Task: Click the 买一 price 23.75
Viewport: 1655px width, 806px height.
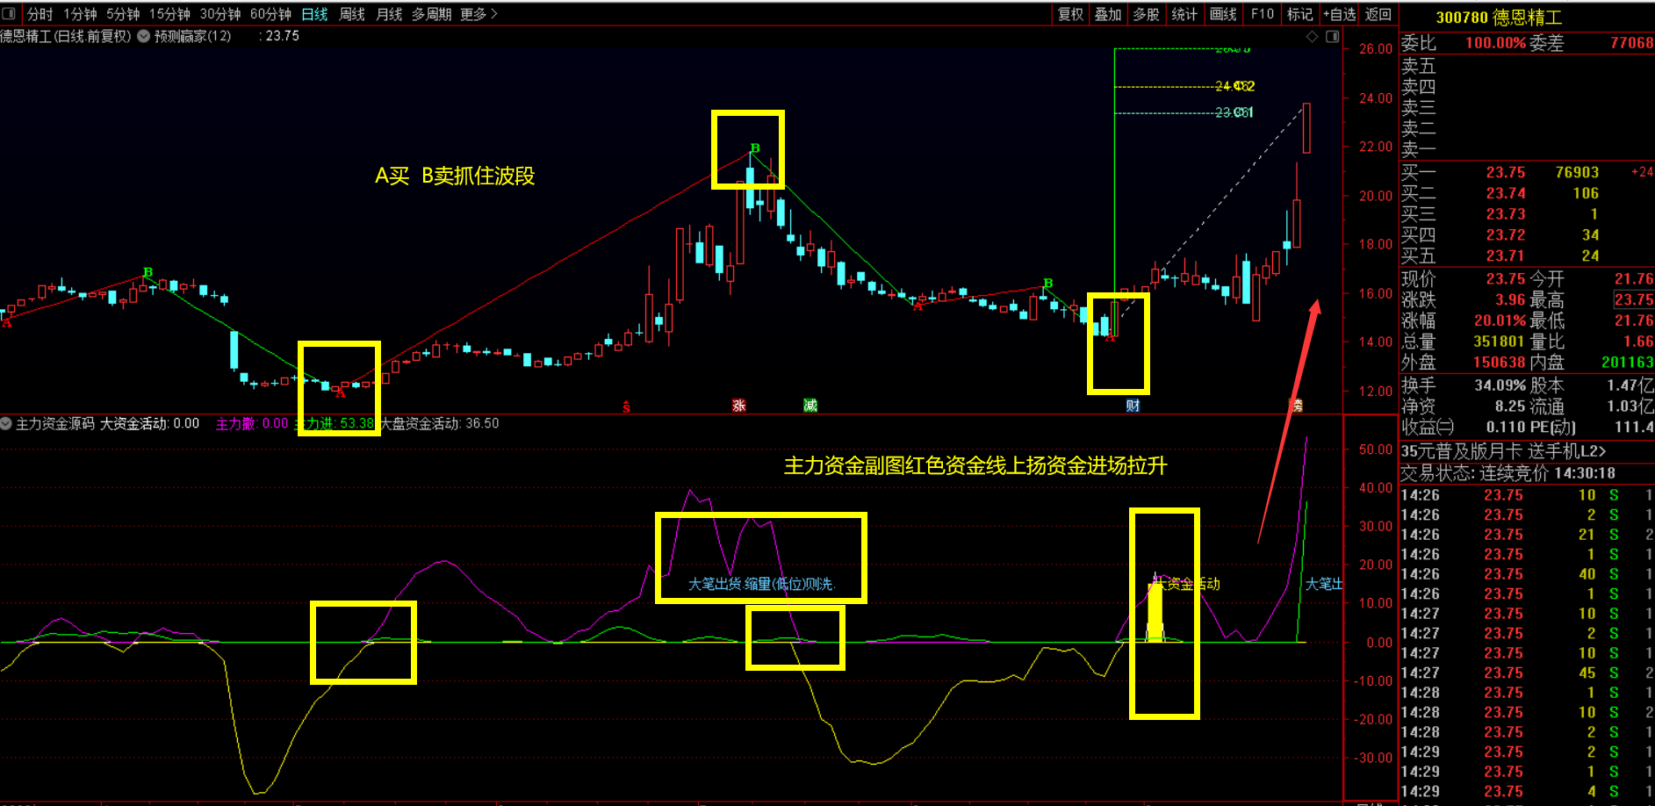Action: point(1506,173)
